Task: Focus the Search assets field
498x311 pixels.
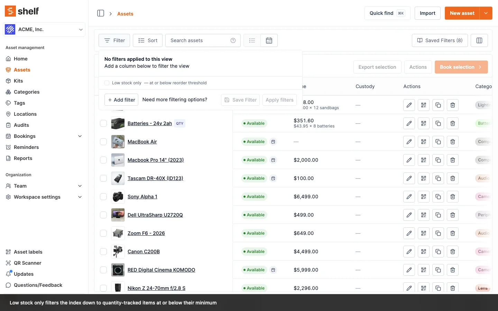Action: click(203, 40)
